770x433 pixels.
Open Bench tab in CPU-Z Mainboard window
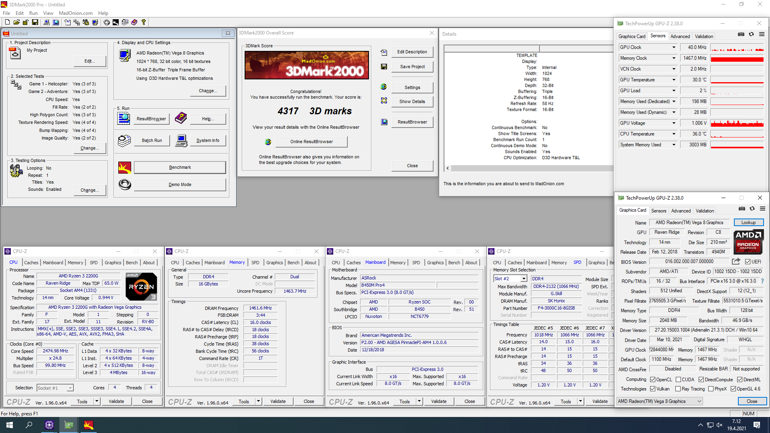pos(454,263)
